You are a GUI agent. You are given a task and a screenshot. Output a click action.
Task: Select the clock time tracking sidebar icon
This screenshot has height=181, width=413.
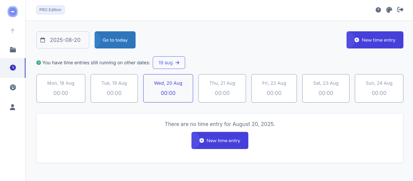[13, 68]
